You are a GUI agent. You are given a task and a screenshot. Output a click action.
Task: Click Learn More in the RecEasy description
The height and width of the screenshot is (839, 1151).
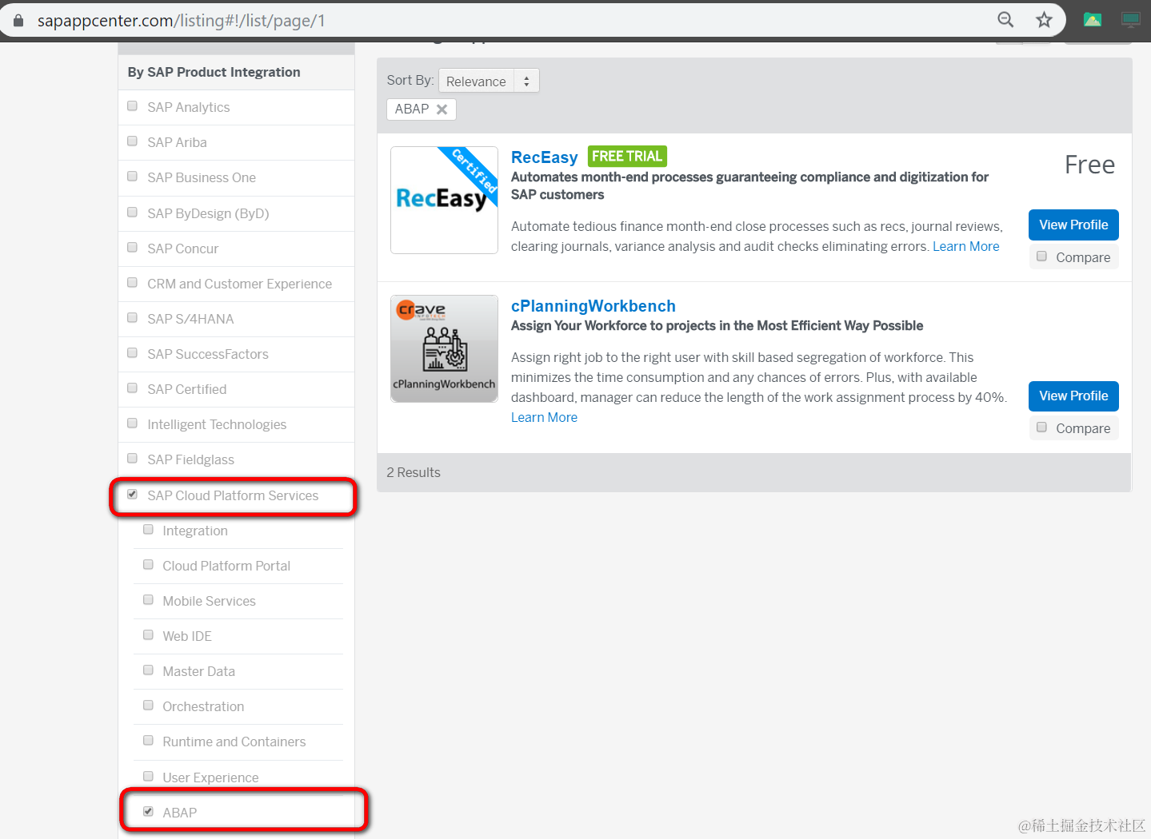[966, 246]
